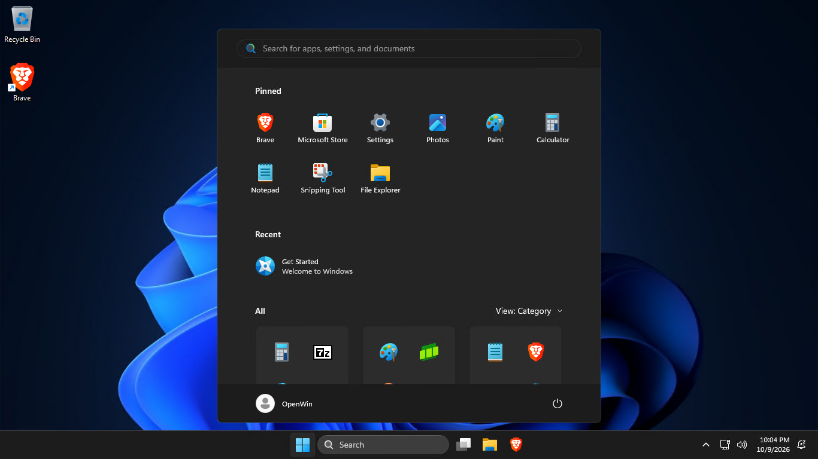Focus the Start menu search field
The image size is (818, 459).
tap(409, 48)
